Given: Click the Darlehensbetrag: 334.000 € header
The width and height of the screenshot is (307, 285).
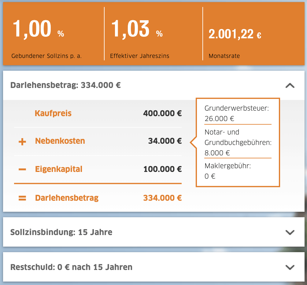Looking at the screenshot, I should click(65, 85).
